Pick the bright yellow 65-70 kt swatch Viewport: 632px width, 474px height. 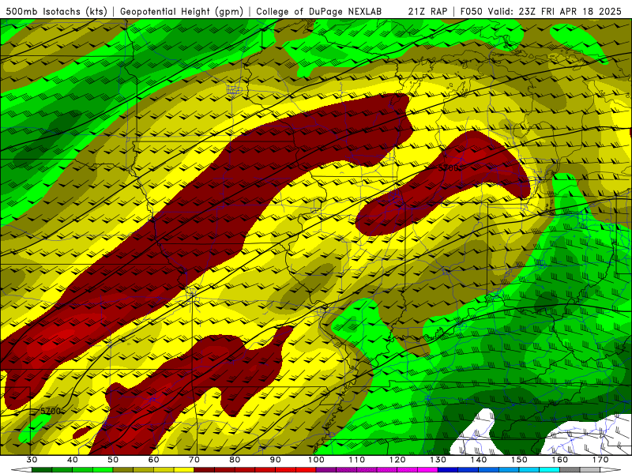pos(184,470)
